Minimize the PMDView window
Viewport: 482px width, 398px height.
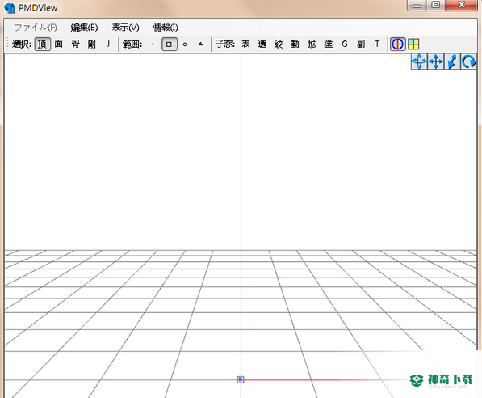tap(417, 5)
